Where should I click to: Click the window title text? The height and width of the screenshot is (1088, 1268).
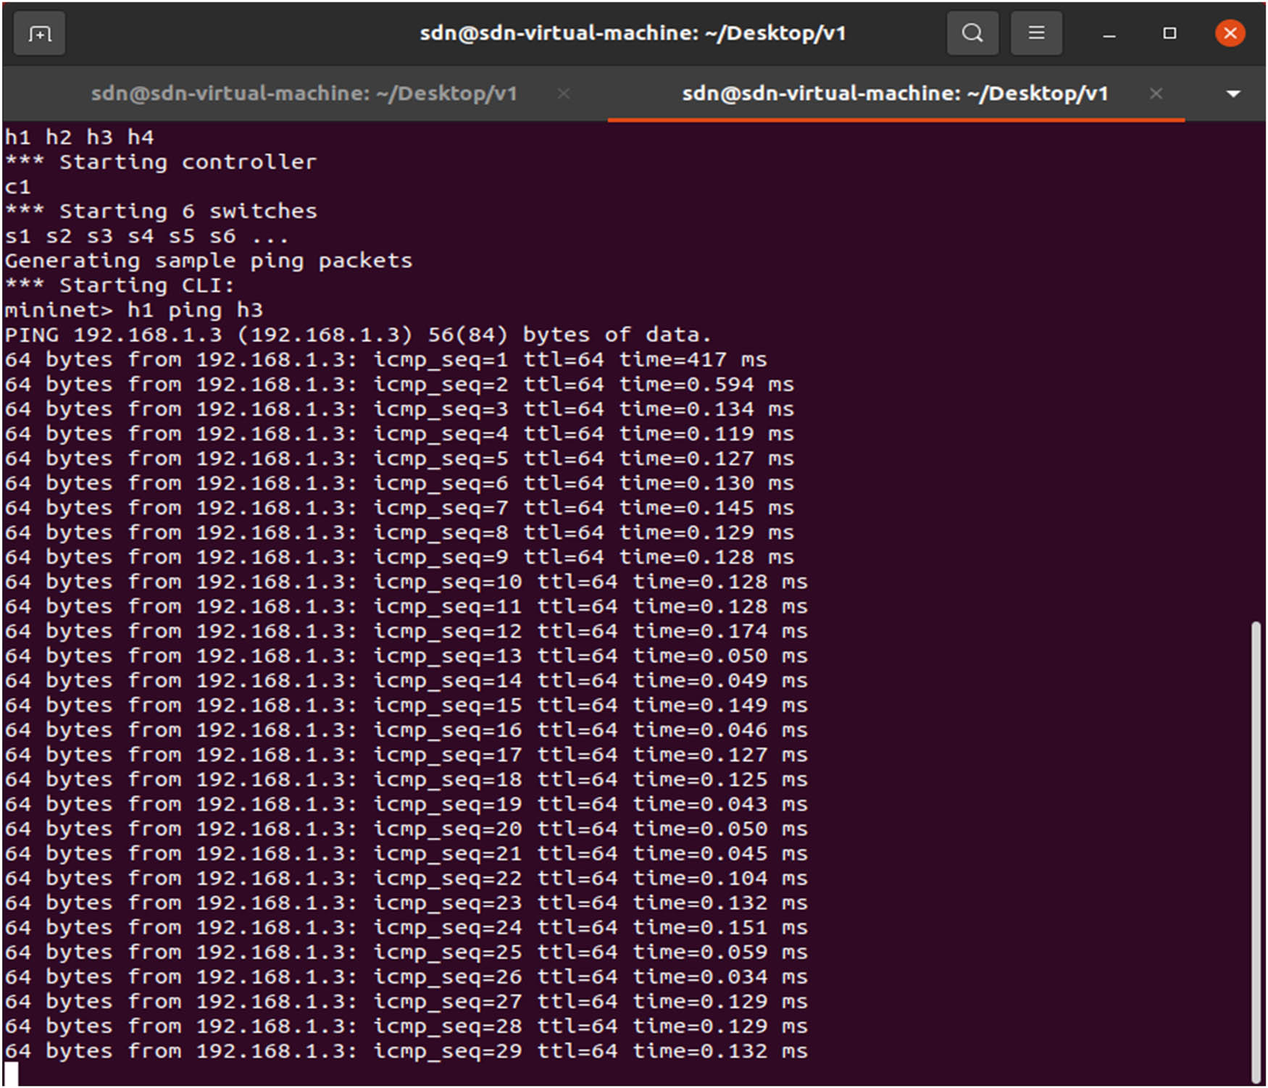[x=633, y=33]
